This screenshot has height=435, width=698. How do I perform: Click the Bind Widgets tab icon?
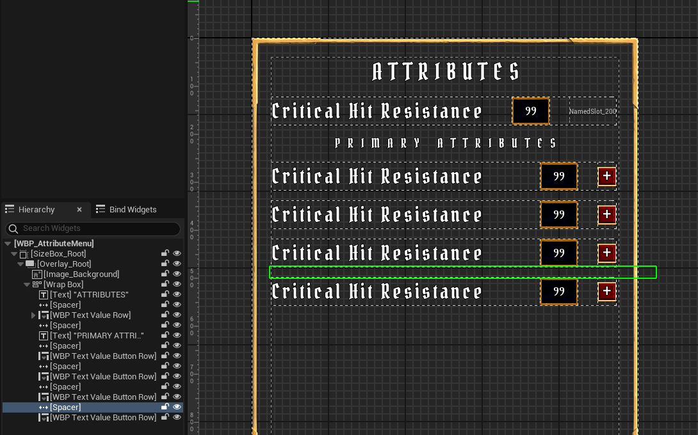tap(101, 209)
